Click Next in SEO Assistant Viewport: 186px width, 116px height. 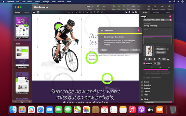point(135,50)
